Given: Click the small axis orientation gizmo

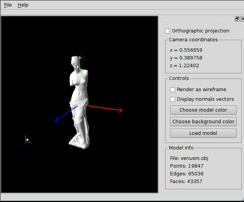Looking at the screenshot, I should [27, 140].
